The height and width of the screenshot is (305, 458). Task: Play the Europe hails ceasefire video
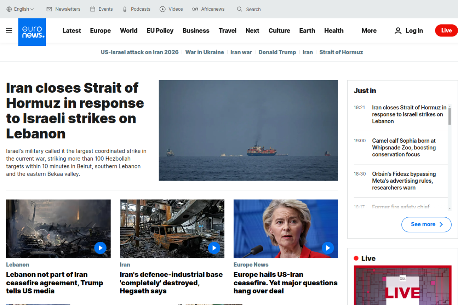click(328, 248)
